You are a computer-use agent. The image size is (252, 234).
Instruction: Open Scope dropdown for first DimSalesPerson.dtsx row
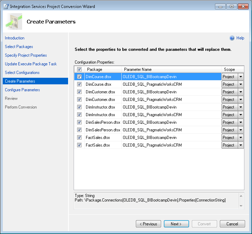241,122
